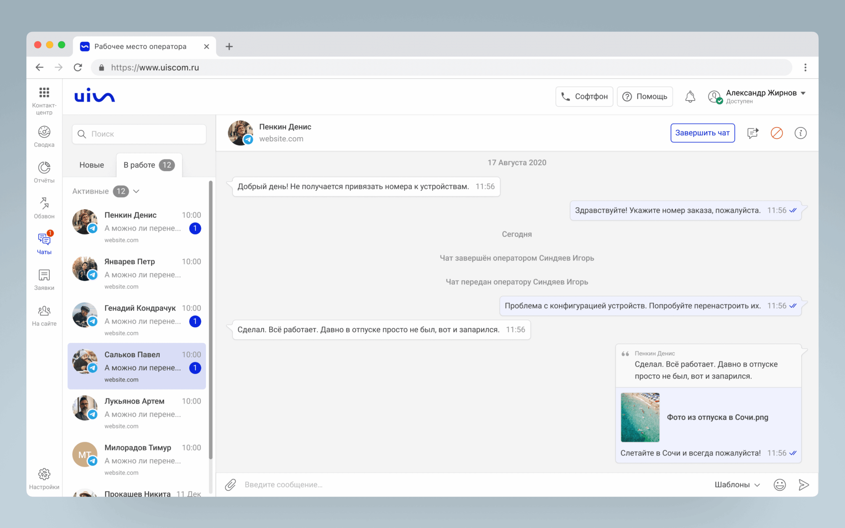Open chat with Генадий Кондрачук
845x528 pixels.
point(137,319)
